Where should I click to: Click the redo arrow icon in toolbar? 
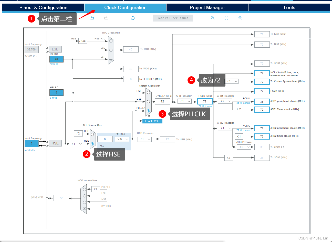point(106,18)
